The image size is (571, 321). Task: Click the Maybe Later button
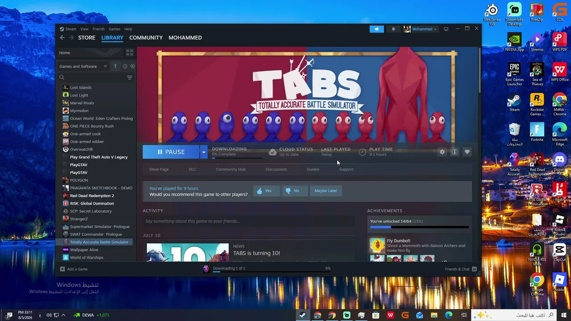326,191
